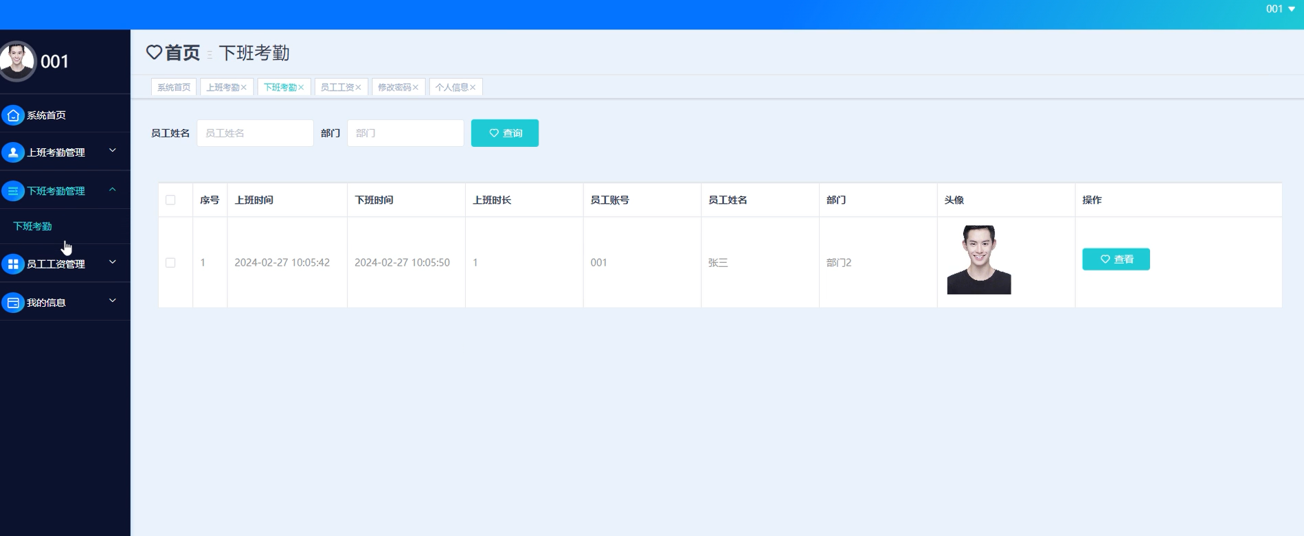This screenshot has height=536, width=1304.
Task: Close the 上班考勤 tab
Action: [x=244, y=87]
